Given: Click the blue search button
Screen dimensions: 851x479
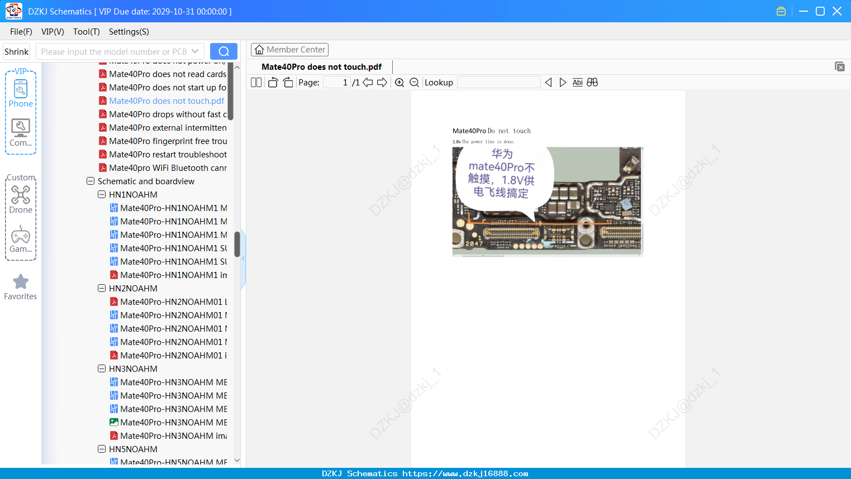Looking at the screenshot, I should coord(224,51).
